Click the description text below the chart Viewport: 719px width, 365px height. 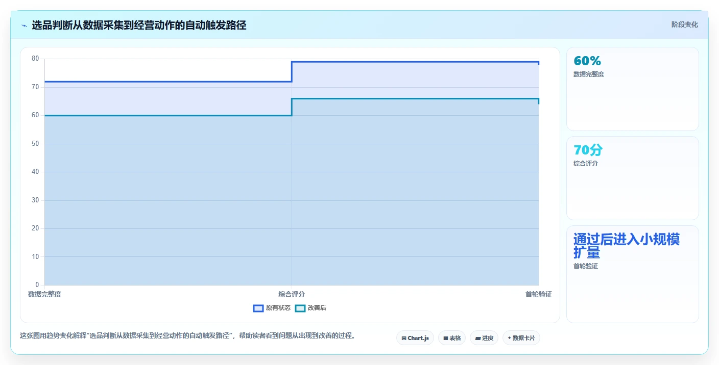(x=187, y=336)
